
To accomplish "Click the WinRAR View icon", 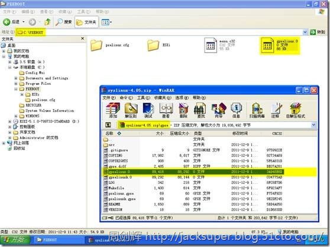I will click(166, 110).
